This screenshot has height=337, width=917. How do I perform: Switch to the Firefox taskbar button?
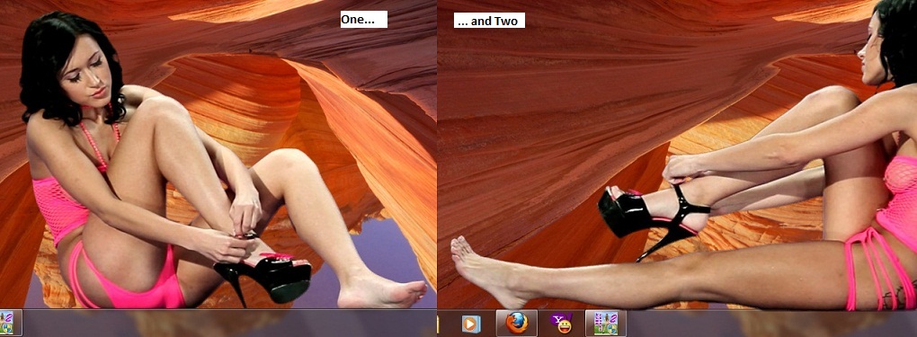click(516, 323)
